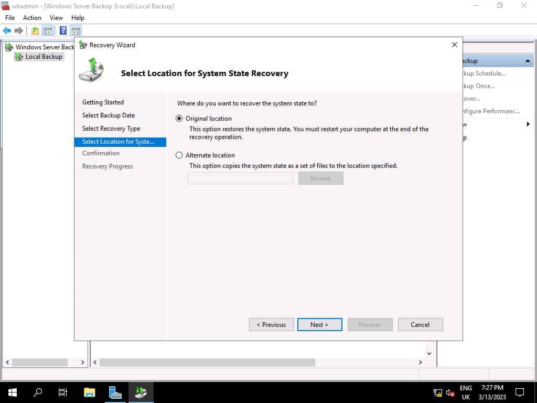Click the Windows Server Backup taskbar icon

[141, 392]
